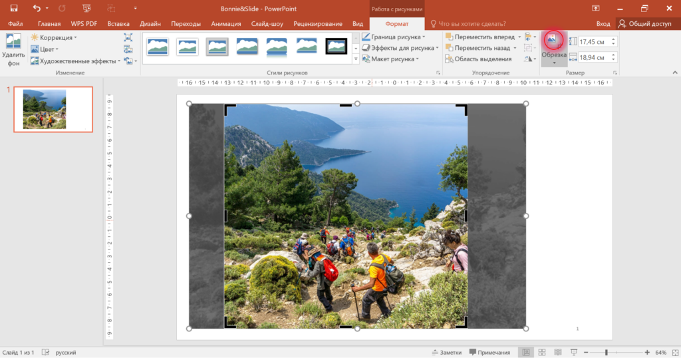Click the Удалить фон button
The image size is (681, 358).
(x=13, y=50)
